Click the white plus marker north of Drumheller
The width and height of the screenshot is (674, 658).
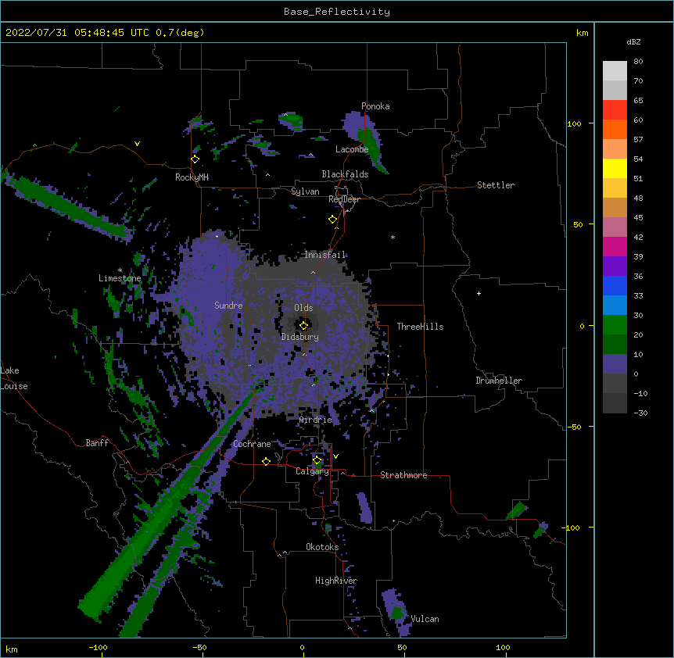479,293
